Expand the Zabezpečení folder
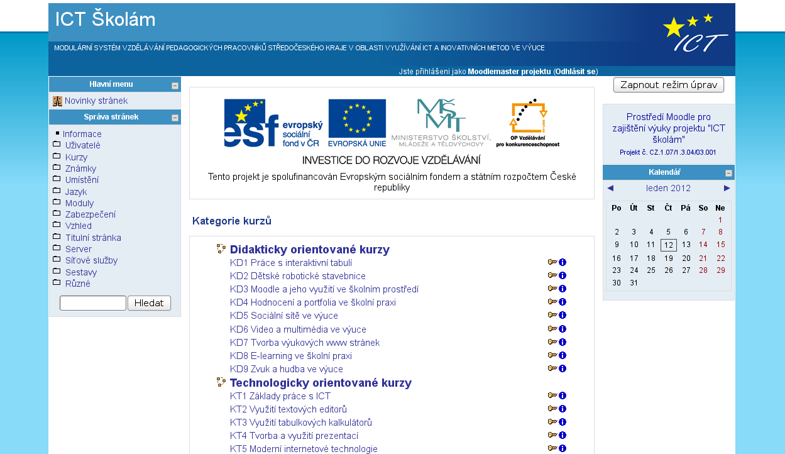This screenshot has width=785, height=454. pos(57,214)
